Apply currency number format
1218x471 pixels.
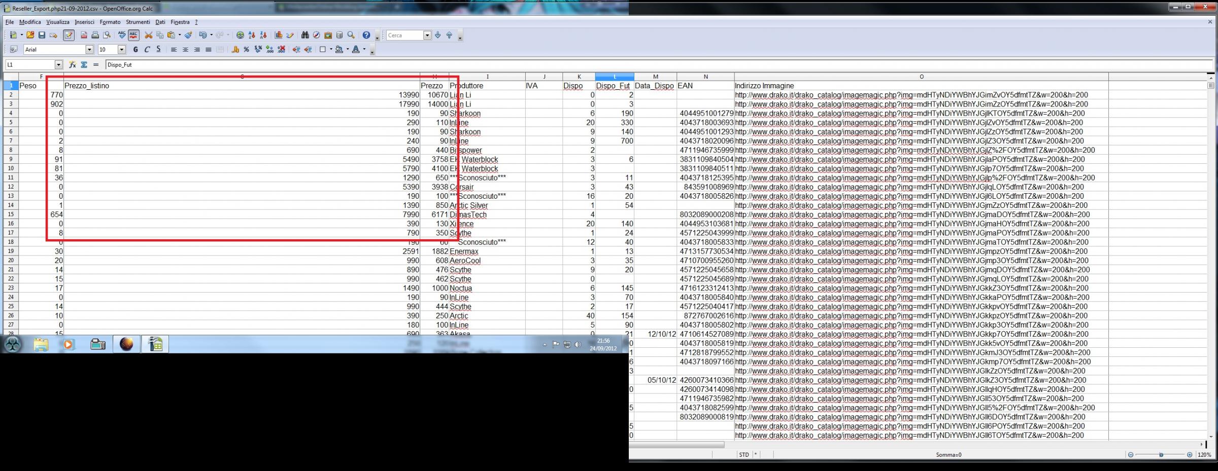click(x=235, y=49)
